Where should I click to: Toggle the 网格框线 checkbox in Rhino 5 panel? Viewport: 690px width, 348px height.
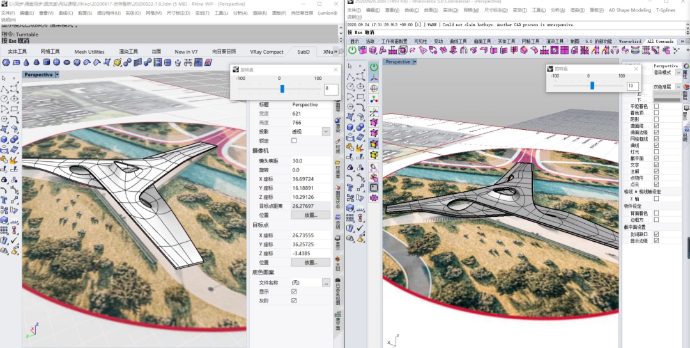coord(656,138)
